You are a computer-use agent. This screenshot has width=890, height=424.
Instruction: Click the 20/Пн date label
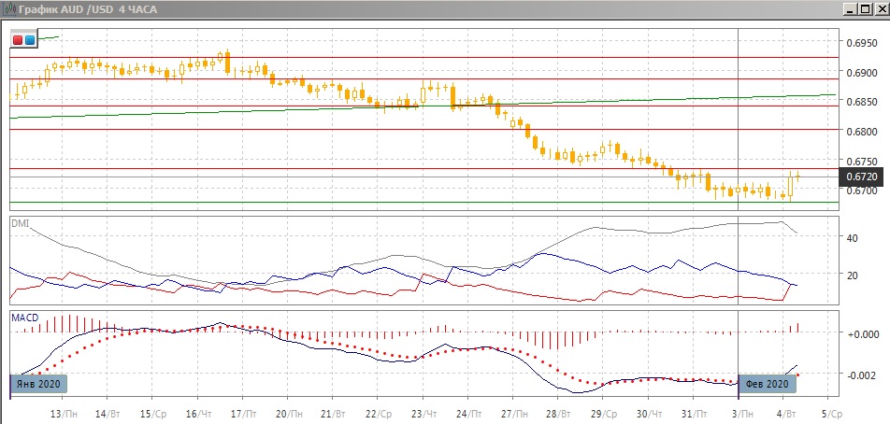(x=288, y=412)
